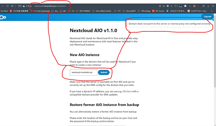This screenshot has width=216, height=126.
Task: Click the domain input field
Action: [83, 72]
